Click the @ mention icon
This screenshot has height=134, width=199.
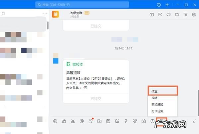82,121
